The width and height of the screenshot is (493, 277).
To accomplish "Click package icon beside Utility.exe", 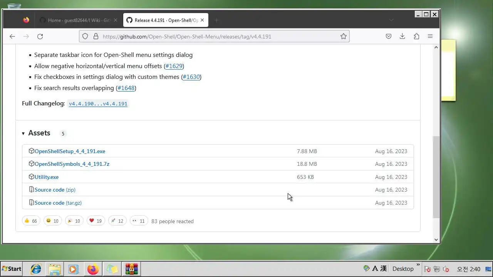I will [32, 177].
